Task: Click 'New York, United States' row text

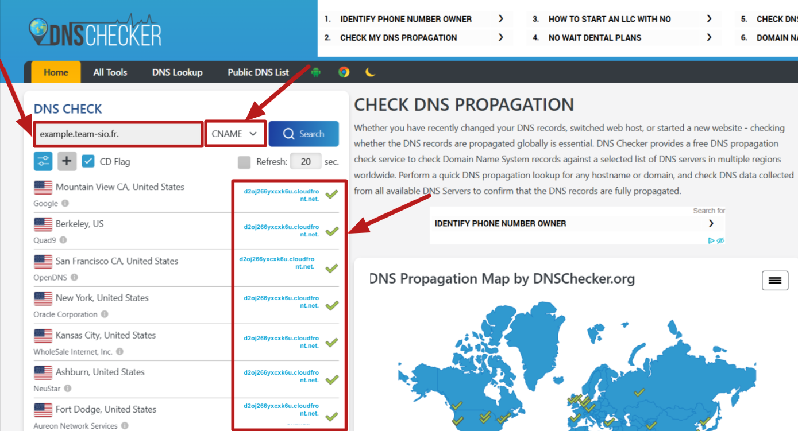Action: (102, 298)
